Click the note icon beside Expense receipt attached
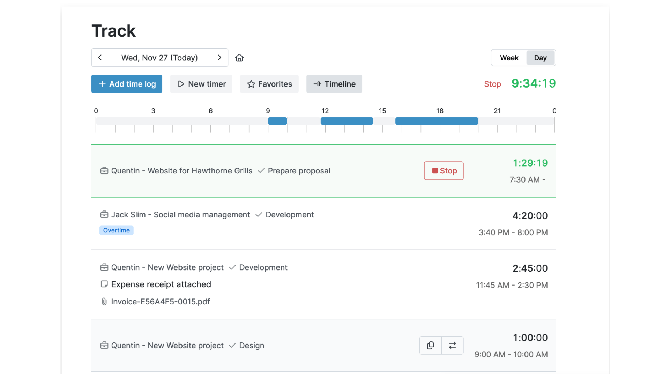This screenshot has height=377, width=670. [104, 284]
